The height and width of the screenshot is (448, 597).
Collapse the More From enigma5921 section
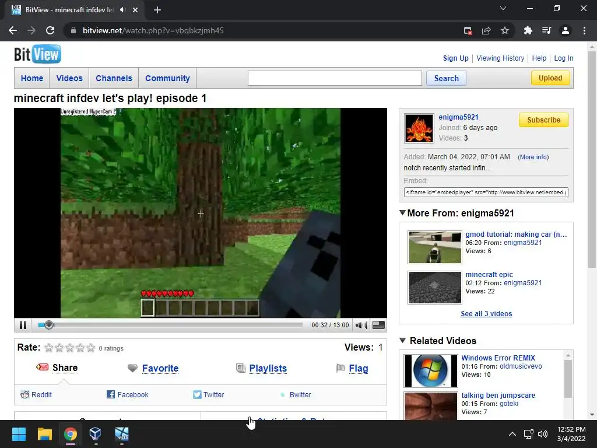(402, 212)
